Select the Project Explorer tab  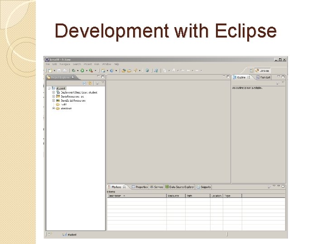tap(60, 77)
